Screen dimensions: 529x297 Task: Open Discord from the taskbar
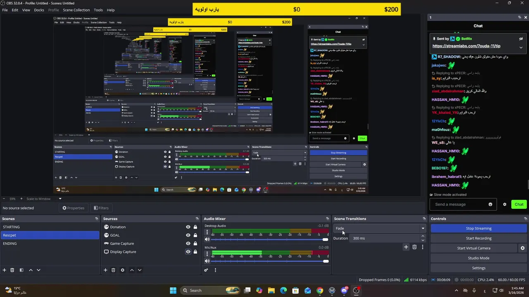tap(344, 290)
